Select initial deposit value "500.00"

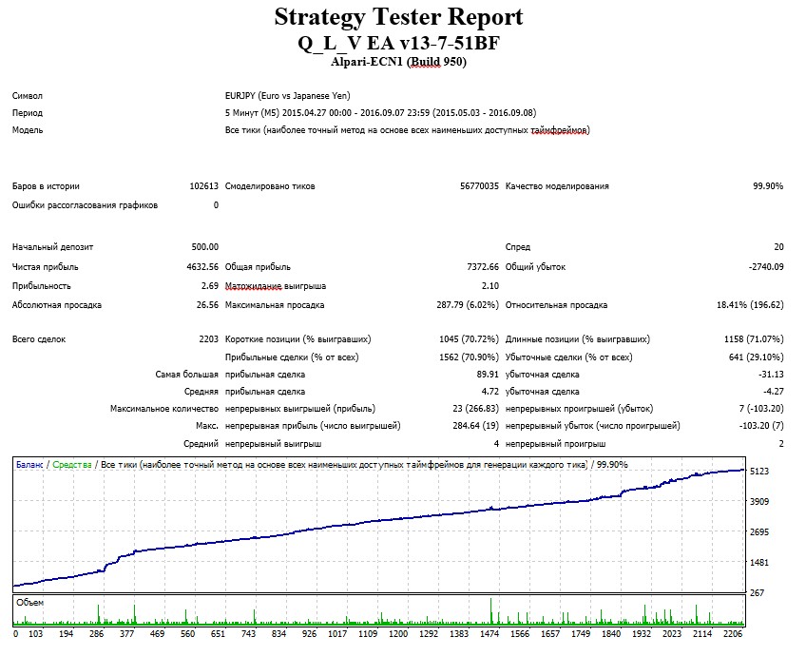click(204, 247)
